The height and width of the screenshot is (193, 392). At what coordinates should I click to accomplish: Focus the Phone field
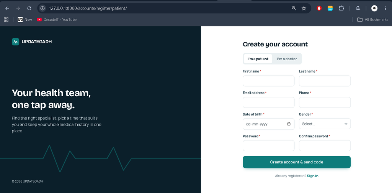[x=325, y=102]
